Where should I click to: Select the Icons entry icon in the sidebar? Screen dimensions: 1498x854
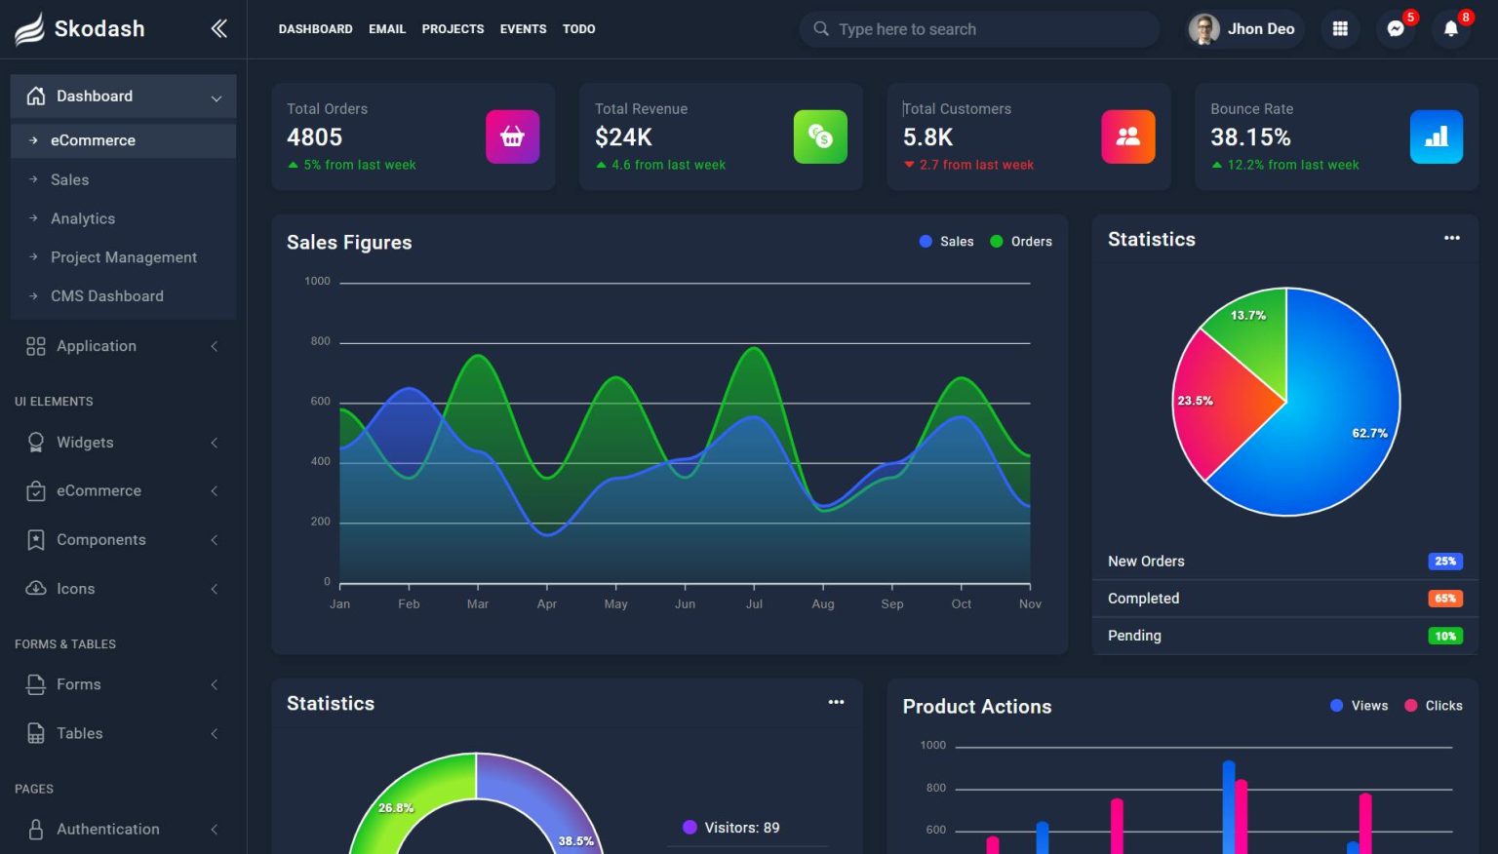coord(35,589)
